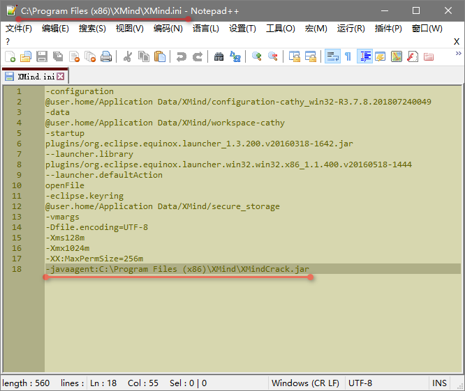The width and height of the screenshot is (465, 391).
Task: Open the 宏(M) menu
Action: 316,29
